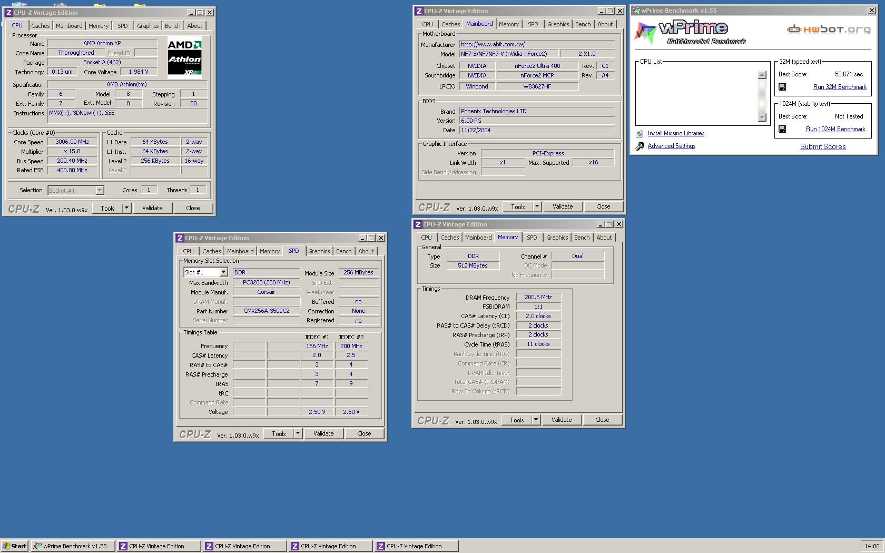Viewport: 885px width, 553px height.
Task: Open the Advanced Settings link
Action: pyautogui.click(x=671, y=146)
